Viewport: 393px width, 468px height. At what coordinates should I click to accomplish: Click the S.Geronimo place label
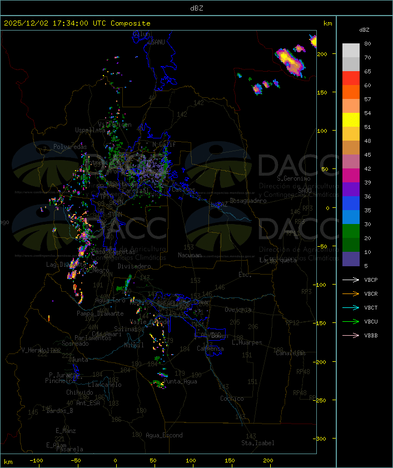pos(293,178)
